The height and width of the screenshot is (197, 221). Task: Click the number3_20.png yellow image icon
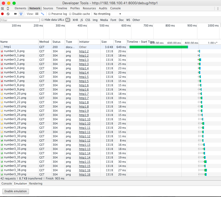click(x=2, y=93)
